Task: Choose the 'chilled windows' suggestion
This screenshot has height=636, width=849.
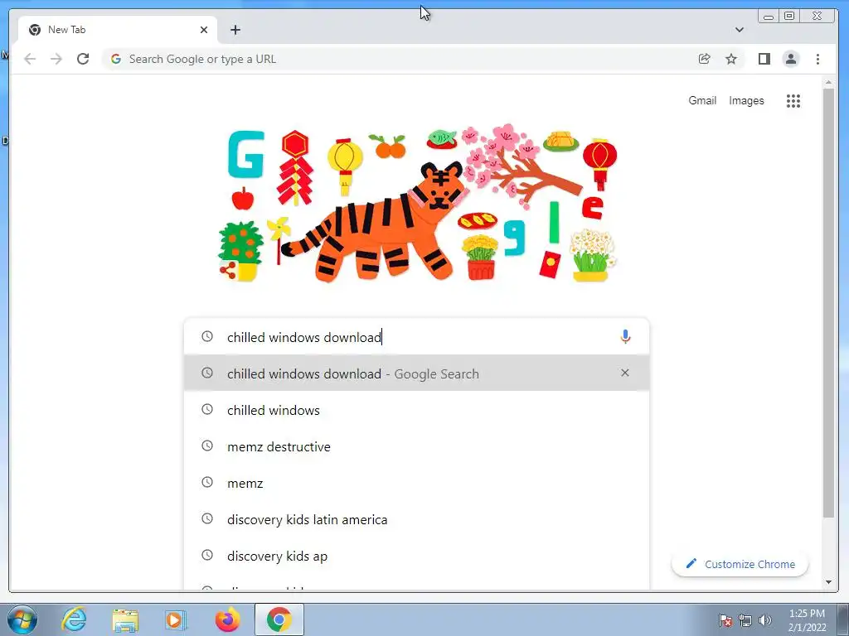Action: 416,410
